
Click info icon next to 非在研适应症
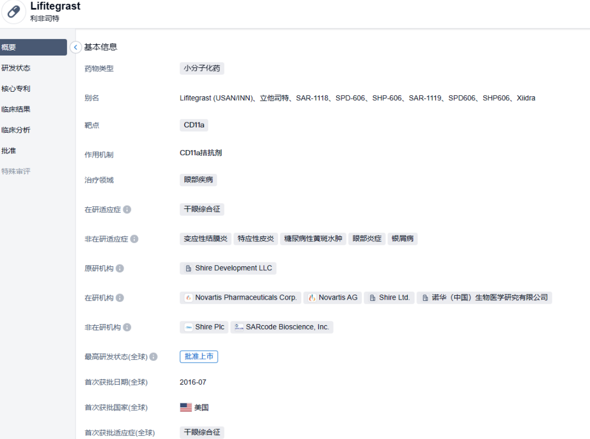(134, 239)
